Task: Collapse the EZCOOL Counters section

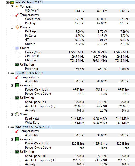Action: coord(12,85)
